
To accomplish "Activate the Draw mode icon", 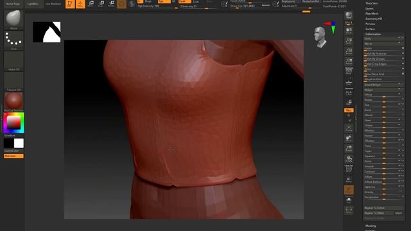I will 80,4.
